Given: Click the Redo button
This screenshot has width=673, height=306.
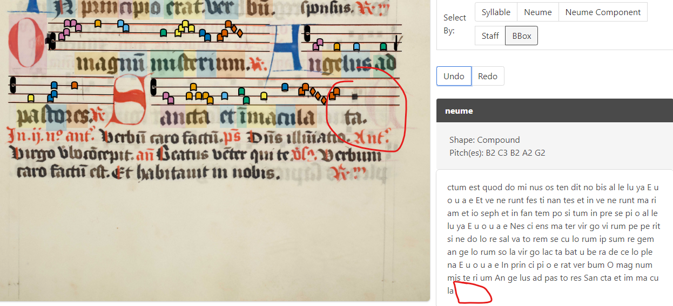Looking at the screenshot, I should click(488, 76).
